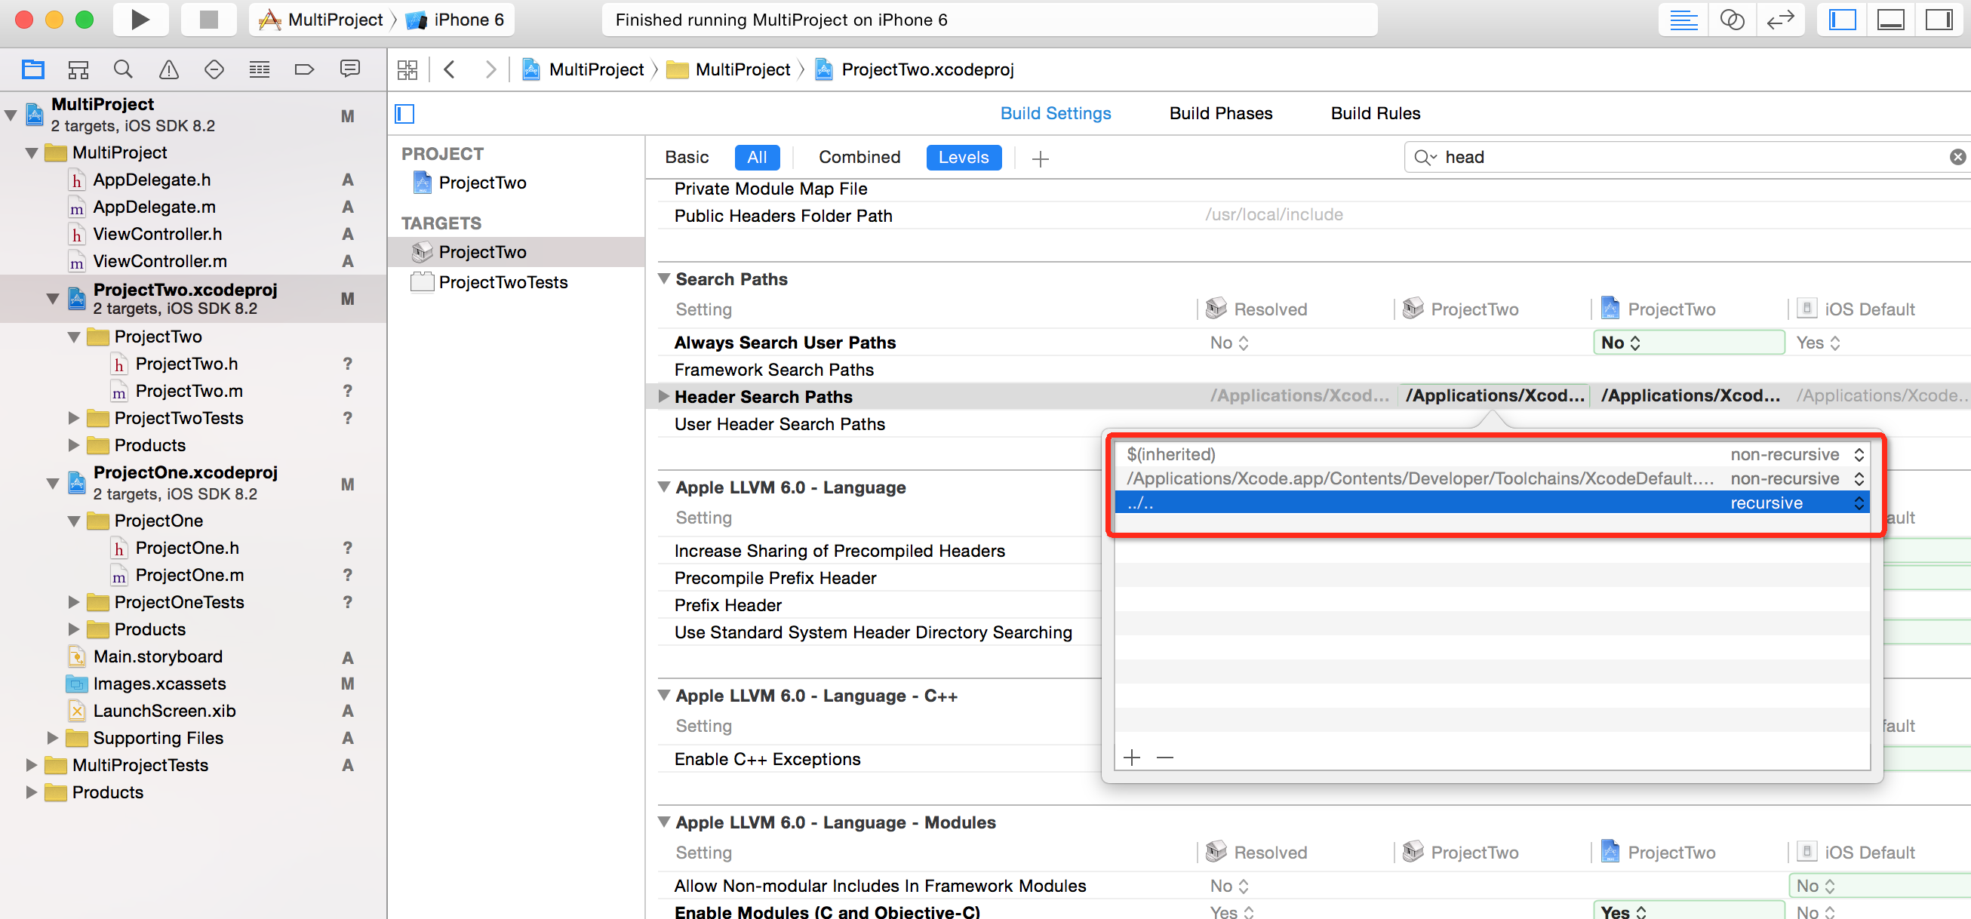Screen dimensions: 1971x919
Task: Open Version editor arrows icon
Action: [x=1780, y=20]
